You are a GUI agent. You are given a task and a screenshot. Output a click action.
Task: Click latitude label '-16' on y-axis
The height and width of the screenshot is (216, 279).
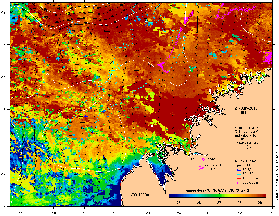[x=3, y=142]
